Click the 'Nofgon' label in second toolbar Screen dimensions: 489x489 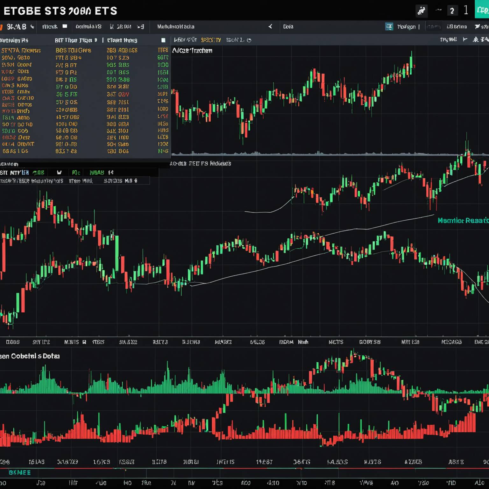[406, 27]
